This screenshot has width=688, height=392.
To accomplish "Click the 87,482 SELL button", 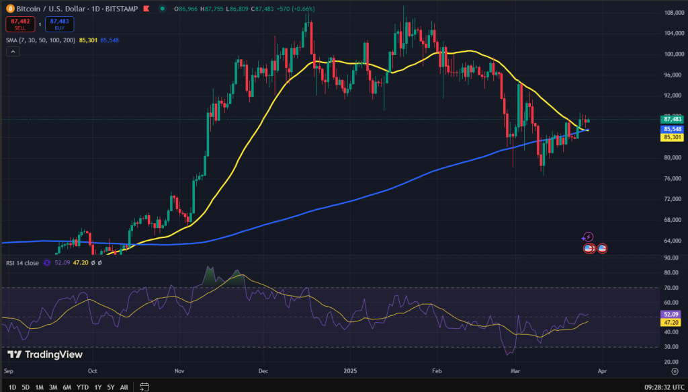I will coord(20,24).
